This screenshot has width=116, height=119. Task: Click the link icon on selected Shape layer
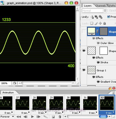97,31
